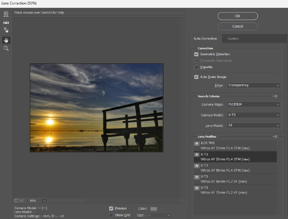Click the OK button
Screen dimensions: 288x219
238,16
